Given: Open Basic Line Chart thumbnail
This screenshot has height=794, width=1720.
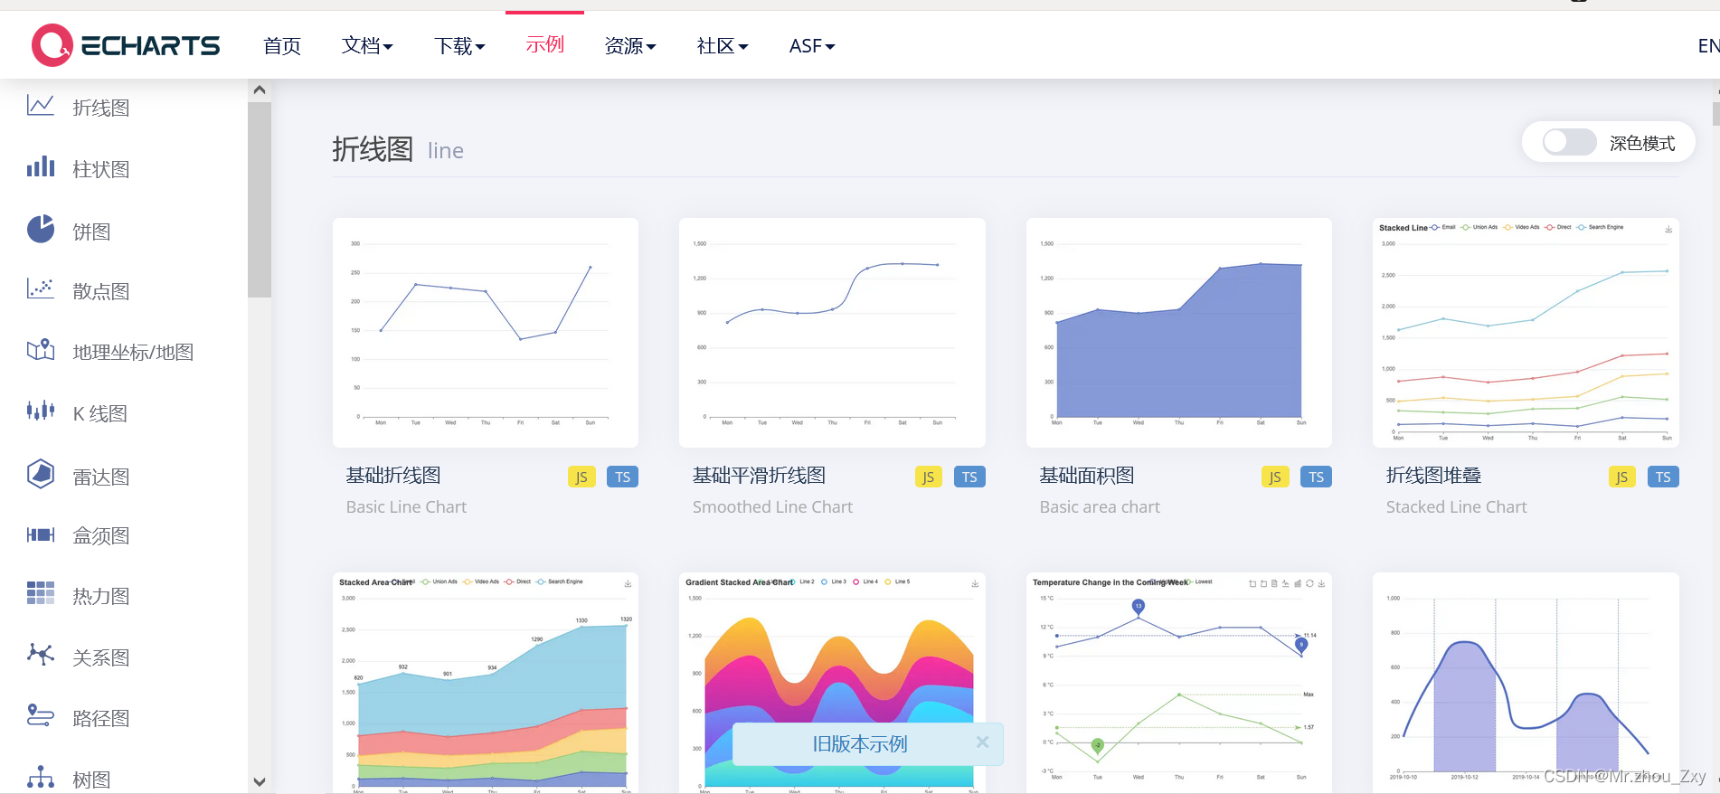Looking at the screenshot, I should (486, 333).
